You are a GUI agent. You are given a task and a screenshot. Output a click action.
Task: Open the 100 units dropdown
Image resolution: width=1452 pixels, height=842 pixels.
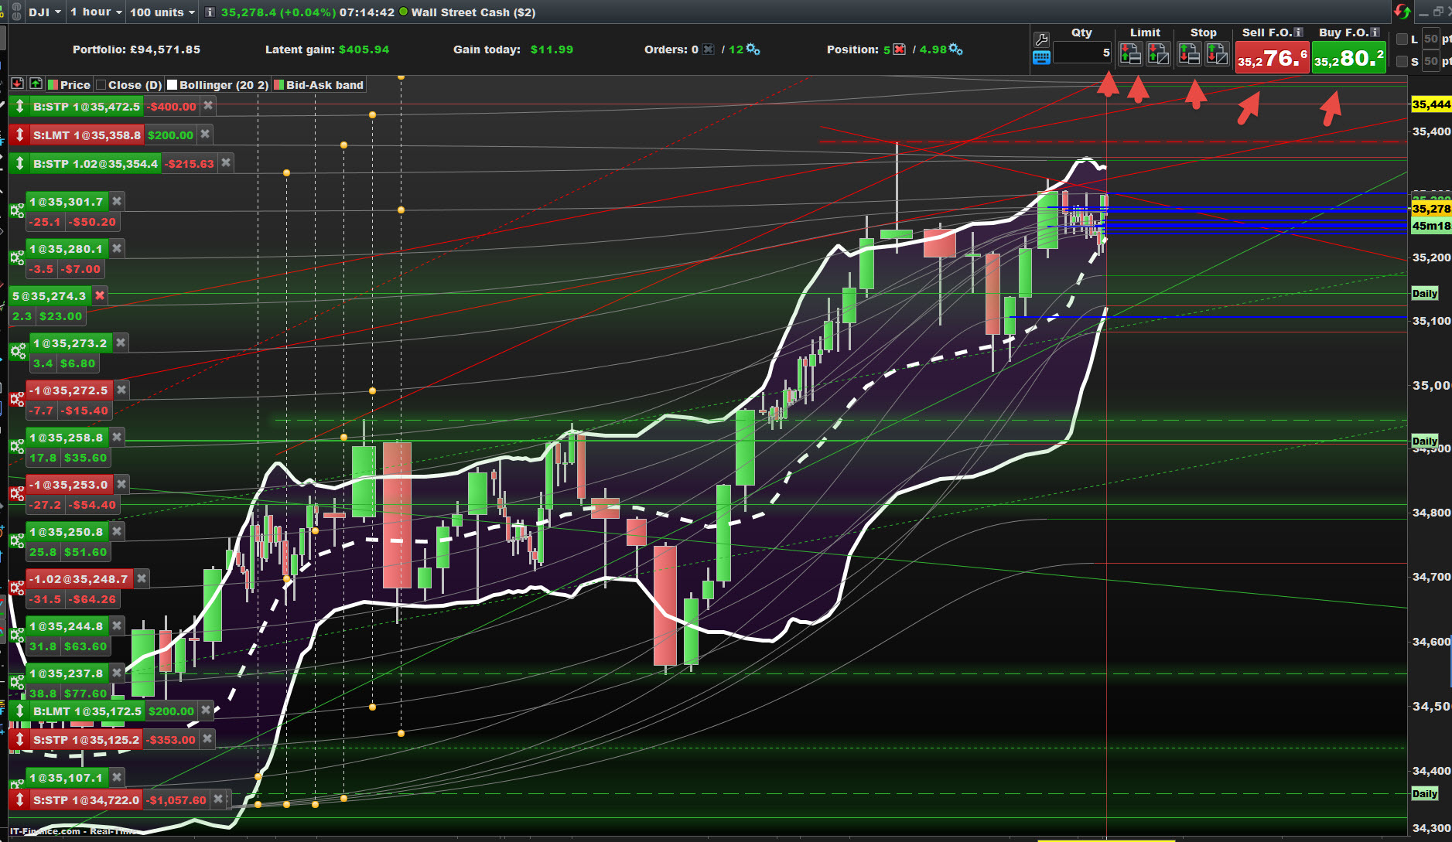tap(162, 12)
